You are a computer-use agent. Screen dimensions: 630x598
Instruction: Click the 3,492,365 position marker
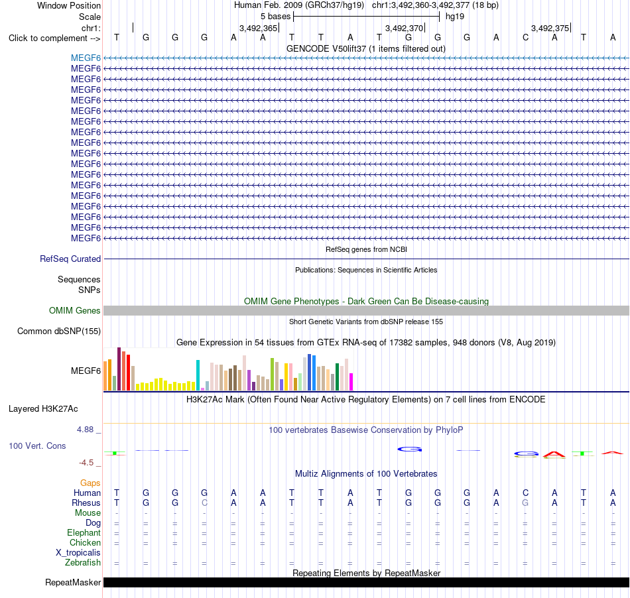(259, 28)
